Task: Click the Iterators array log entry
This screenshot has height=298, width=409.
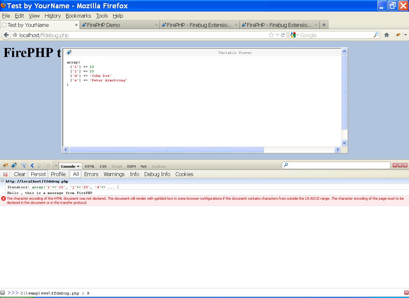Action: (x=63, y=187)
